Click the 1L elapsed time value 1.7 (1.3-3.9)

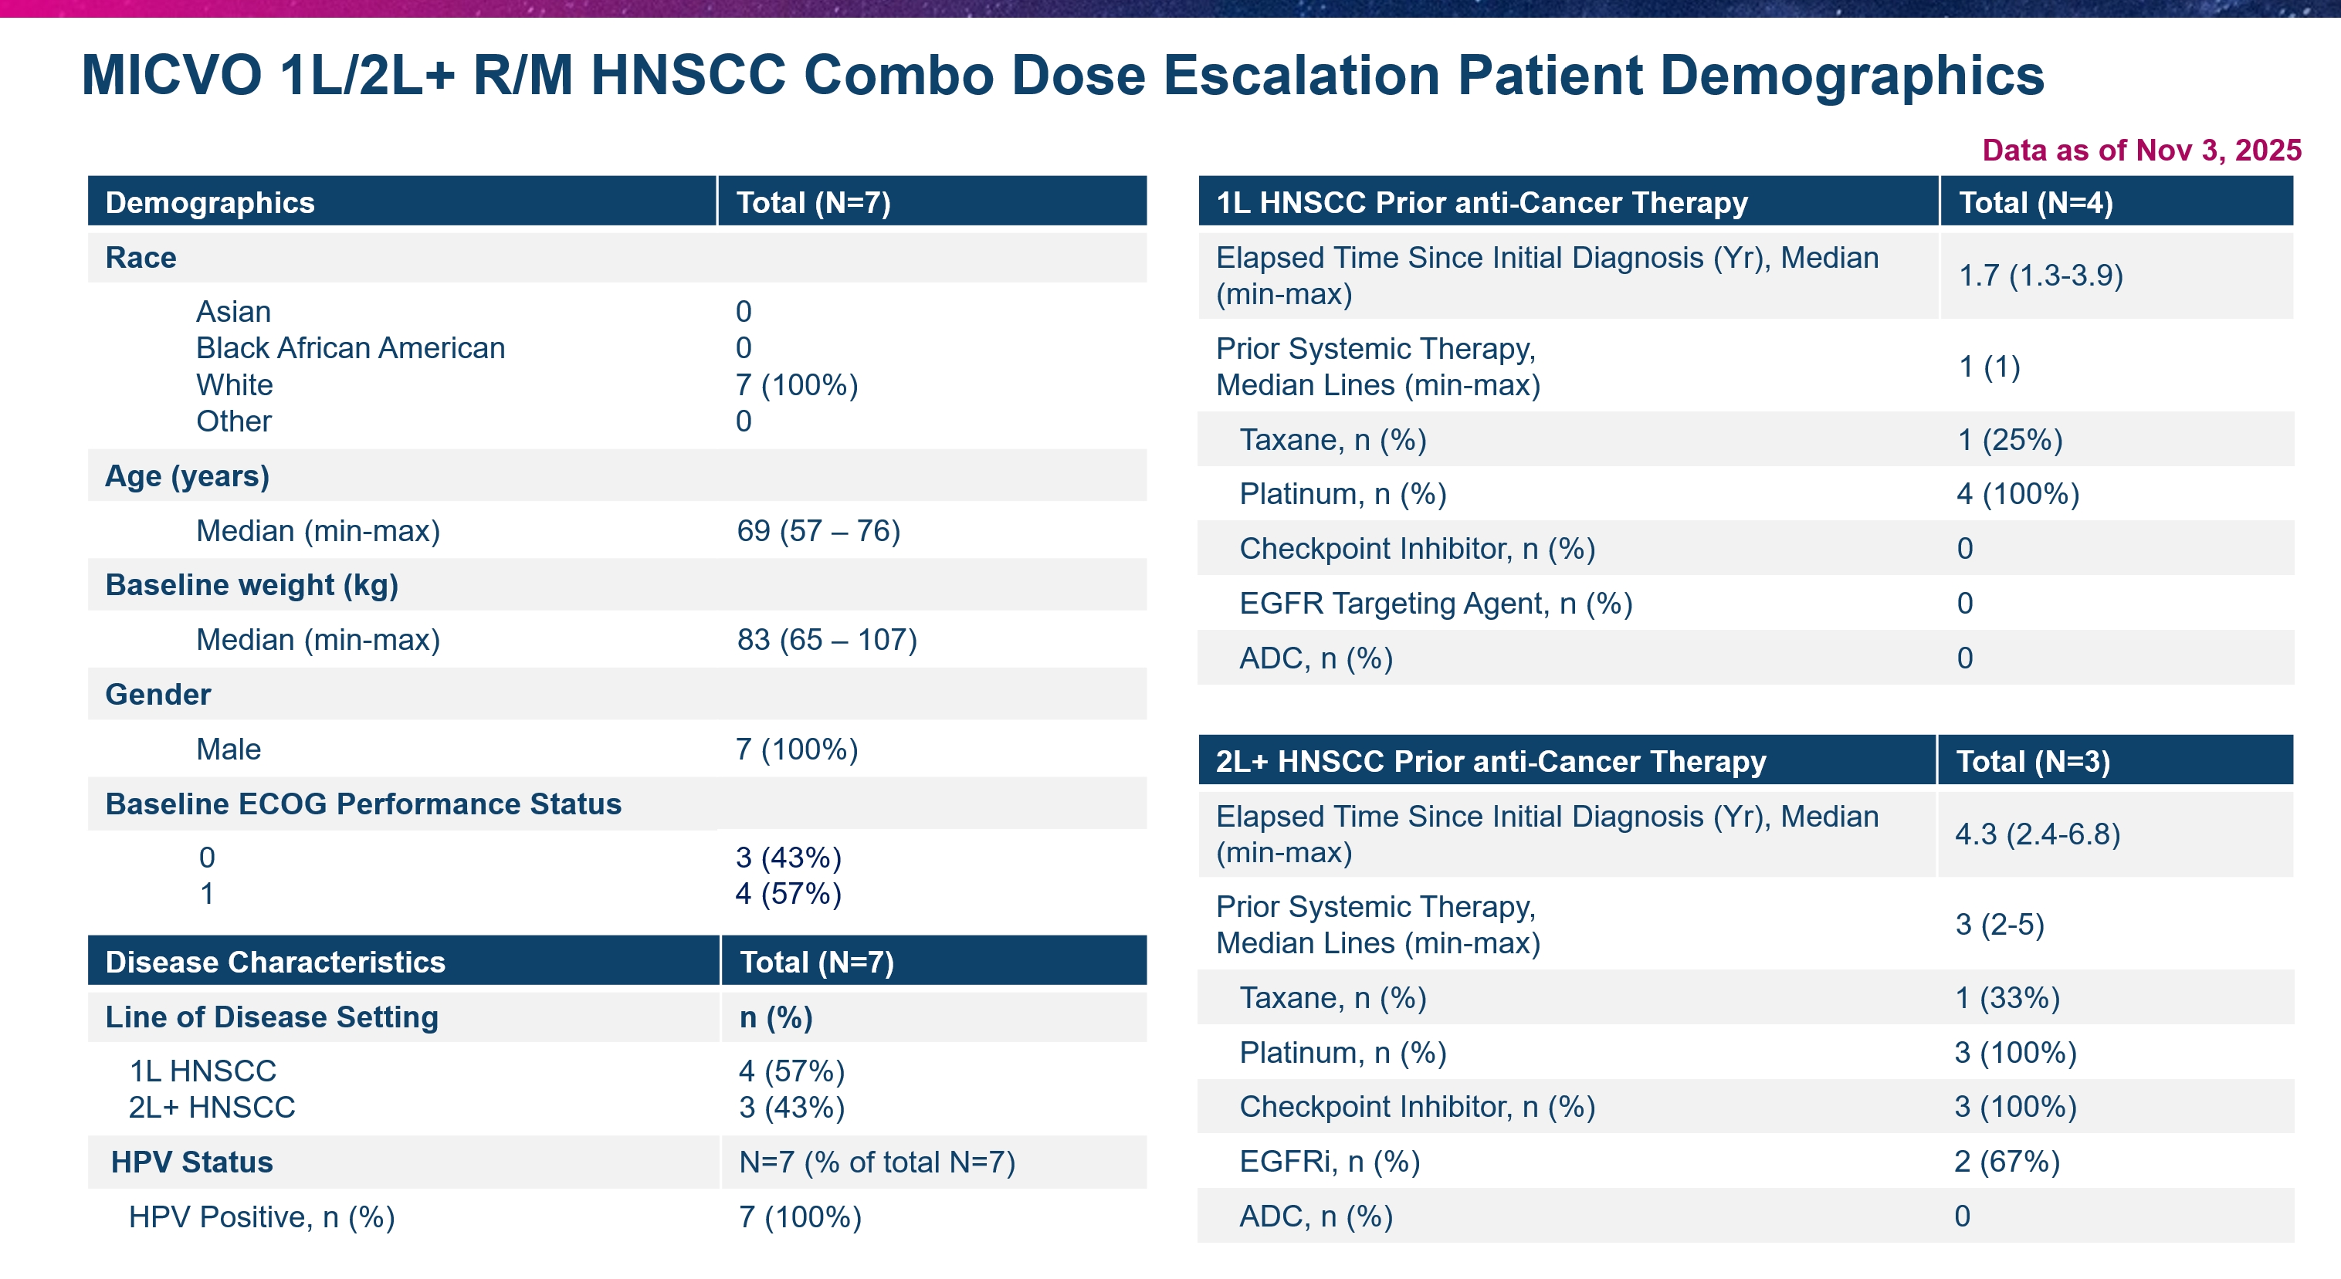(2040, 276)
